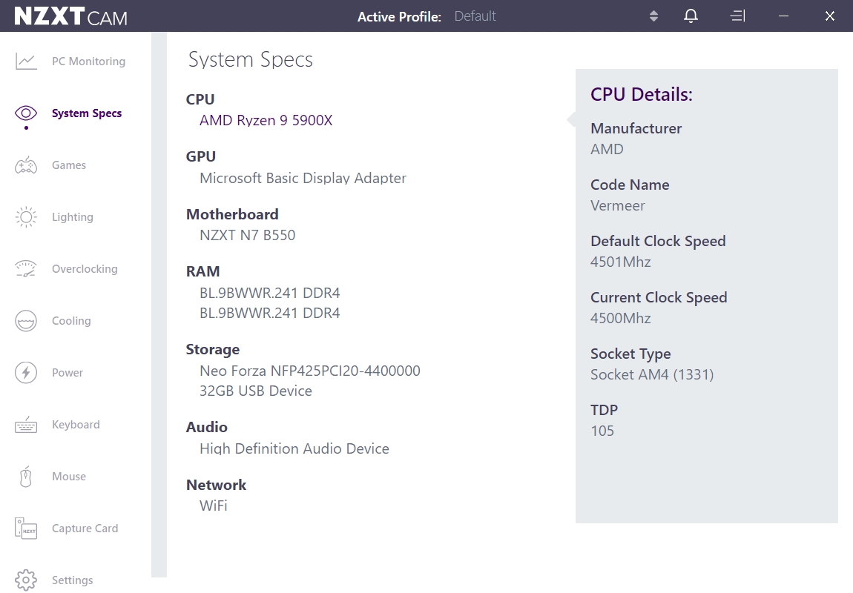Screen dimensions: 853x593
Task: Open the Power section
Action: [x=67, y=373]
